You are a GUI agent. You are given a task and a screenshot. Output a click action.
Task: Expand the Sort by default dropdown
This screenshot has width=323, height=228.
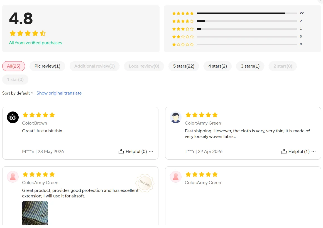(x=18, y=93)
